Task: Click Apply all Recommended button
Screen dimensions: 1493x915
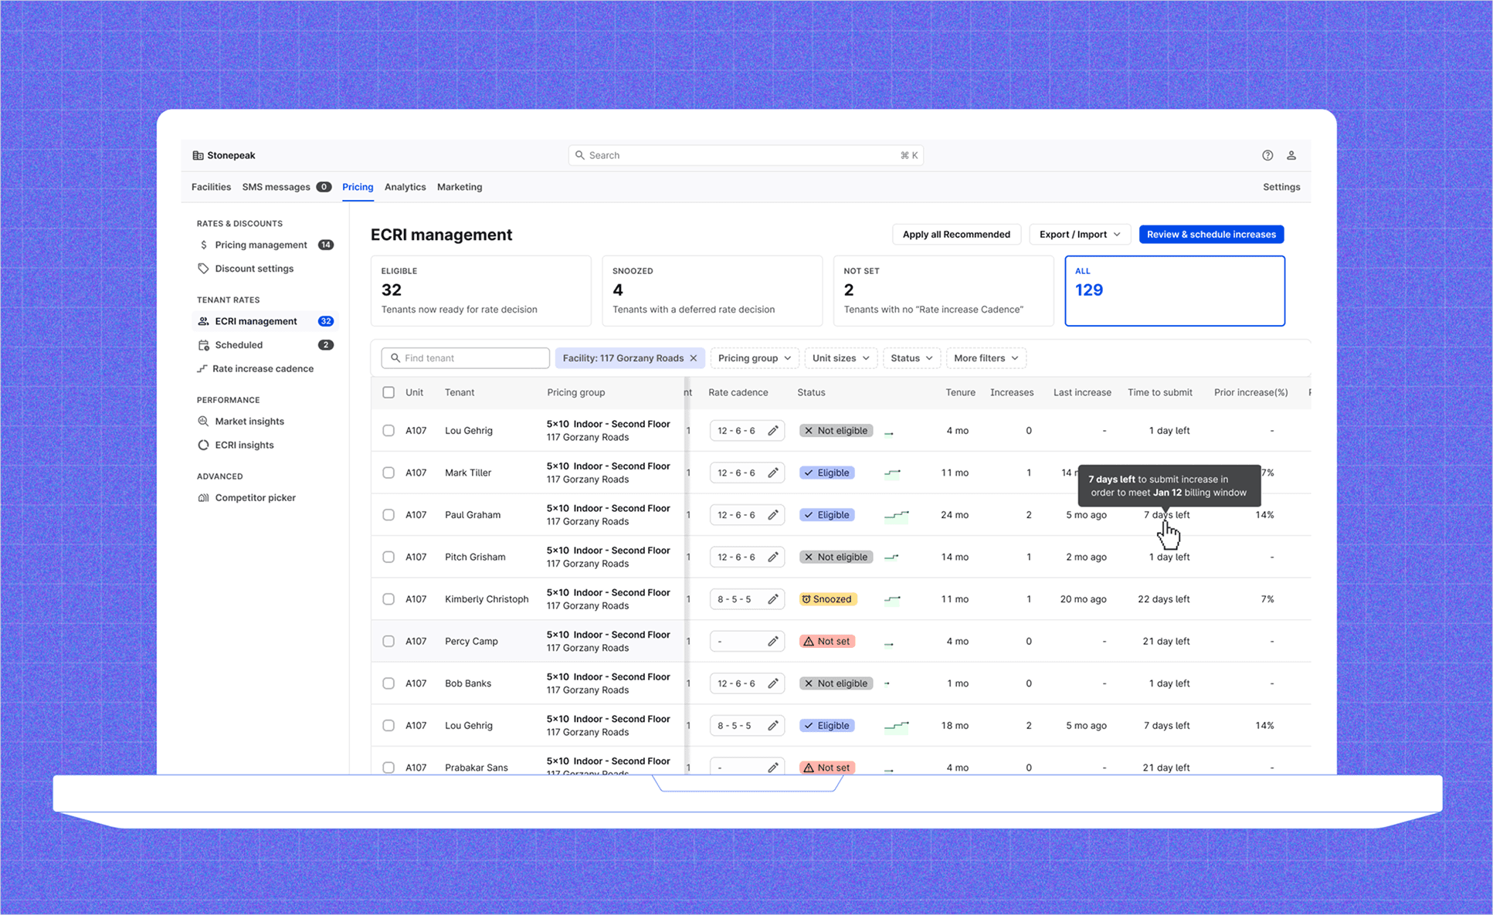Action: pyautogui.click(x=955, y=235)
